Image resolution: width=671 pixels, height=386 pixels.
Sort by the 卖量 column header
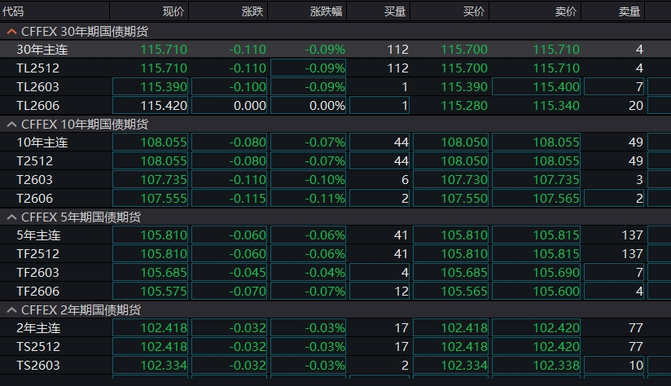(630, 11)
